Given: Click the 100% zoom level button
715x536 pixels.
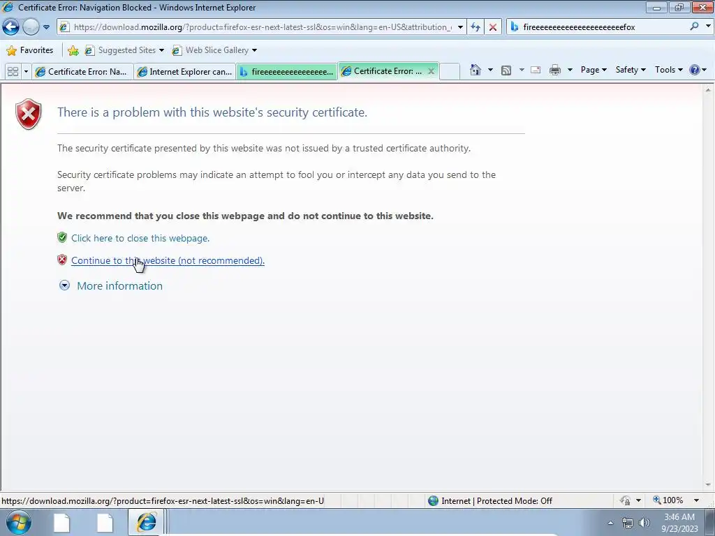Looking at the screenshot, I should [x=668, y=500].
